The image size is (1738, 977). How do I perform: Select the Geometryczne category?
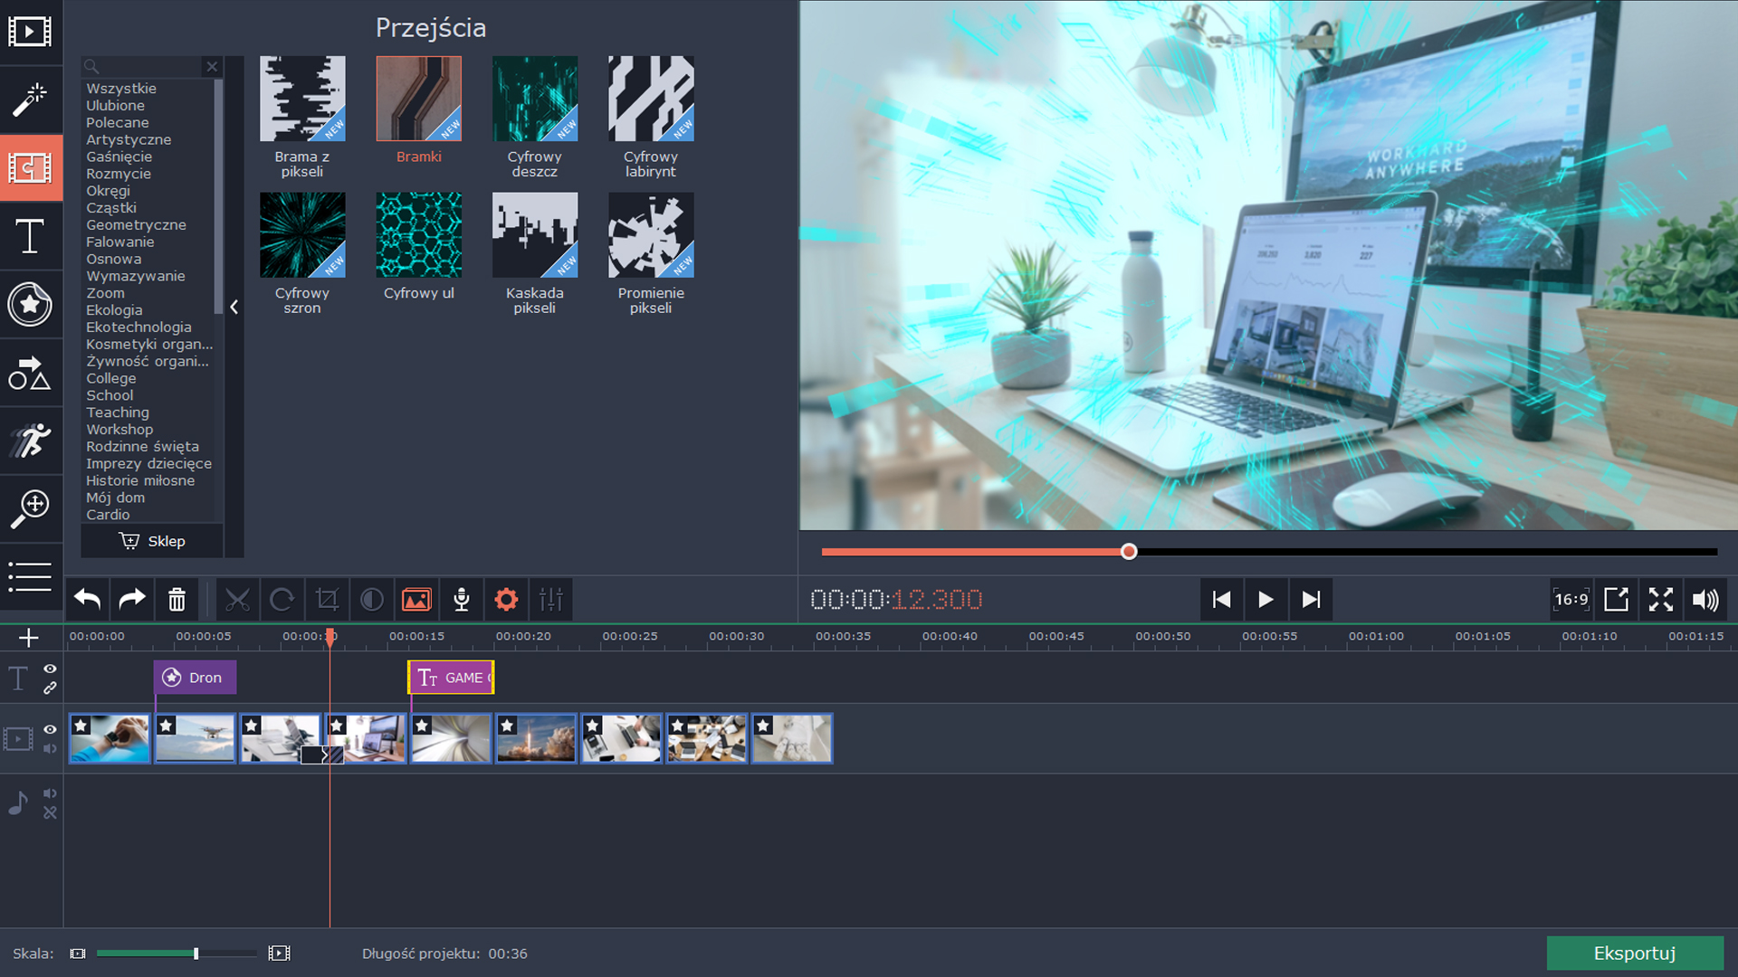pos(136,224)
